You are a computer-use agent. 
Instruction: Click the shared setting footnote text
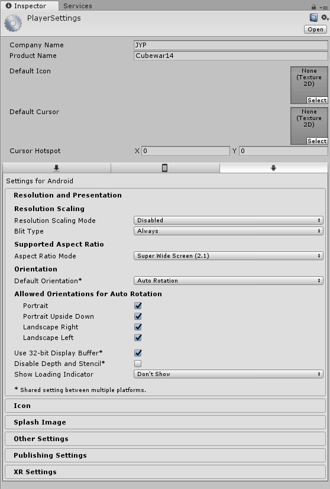tap(80, 390)
